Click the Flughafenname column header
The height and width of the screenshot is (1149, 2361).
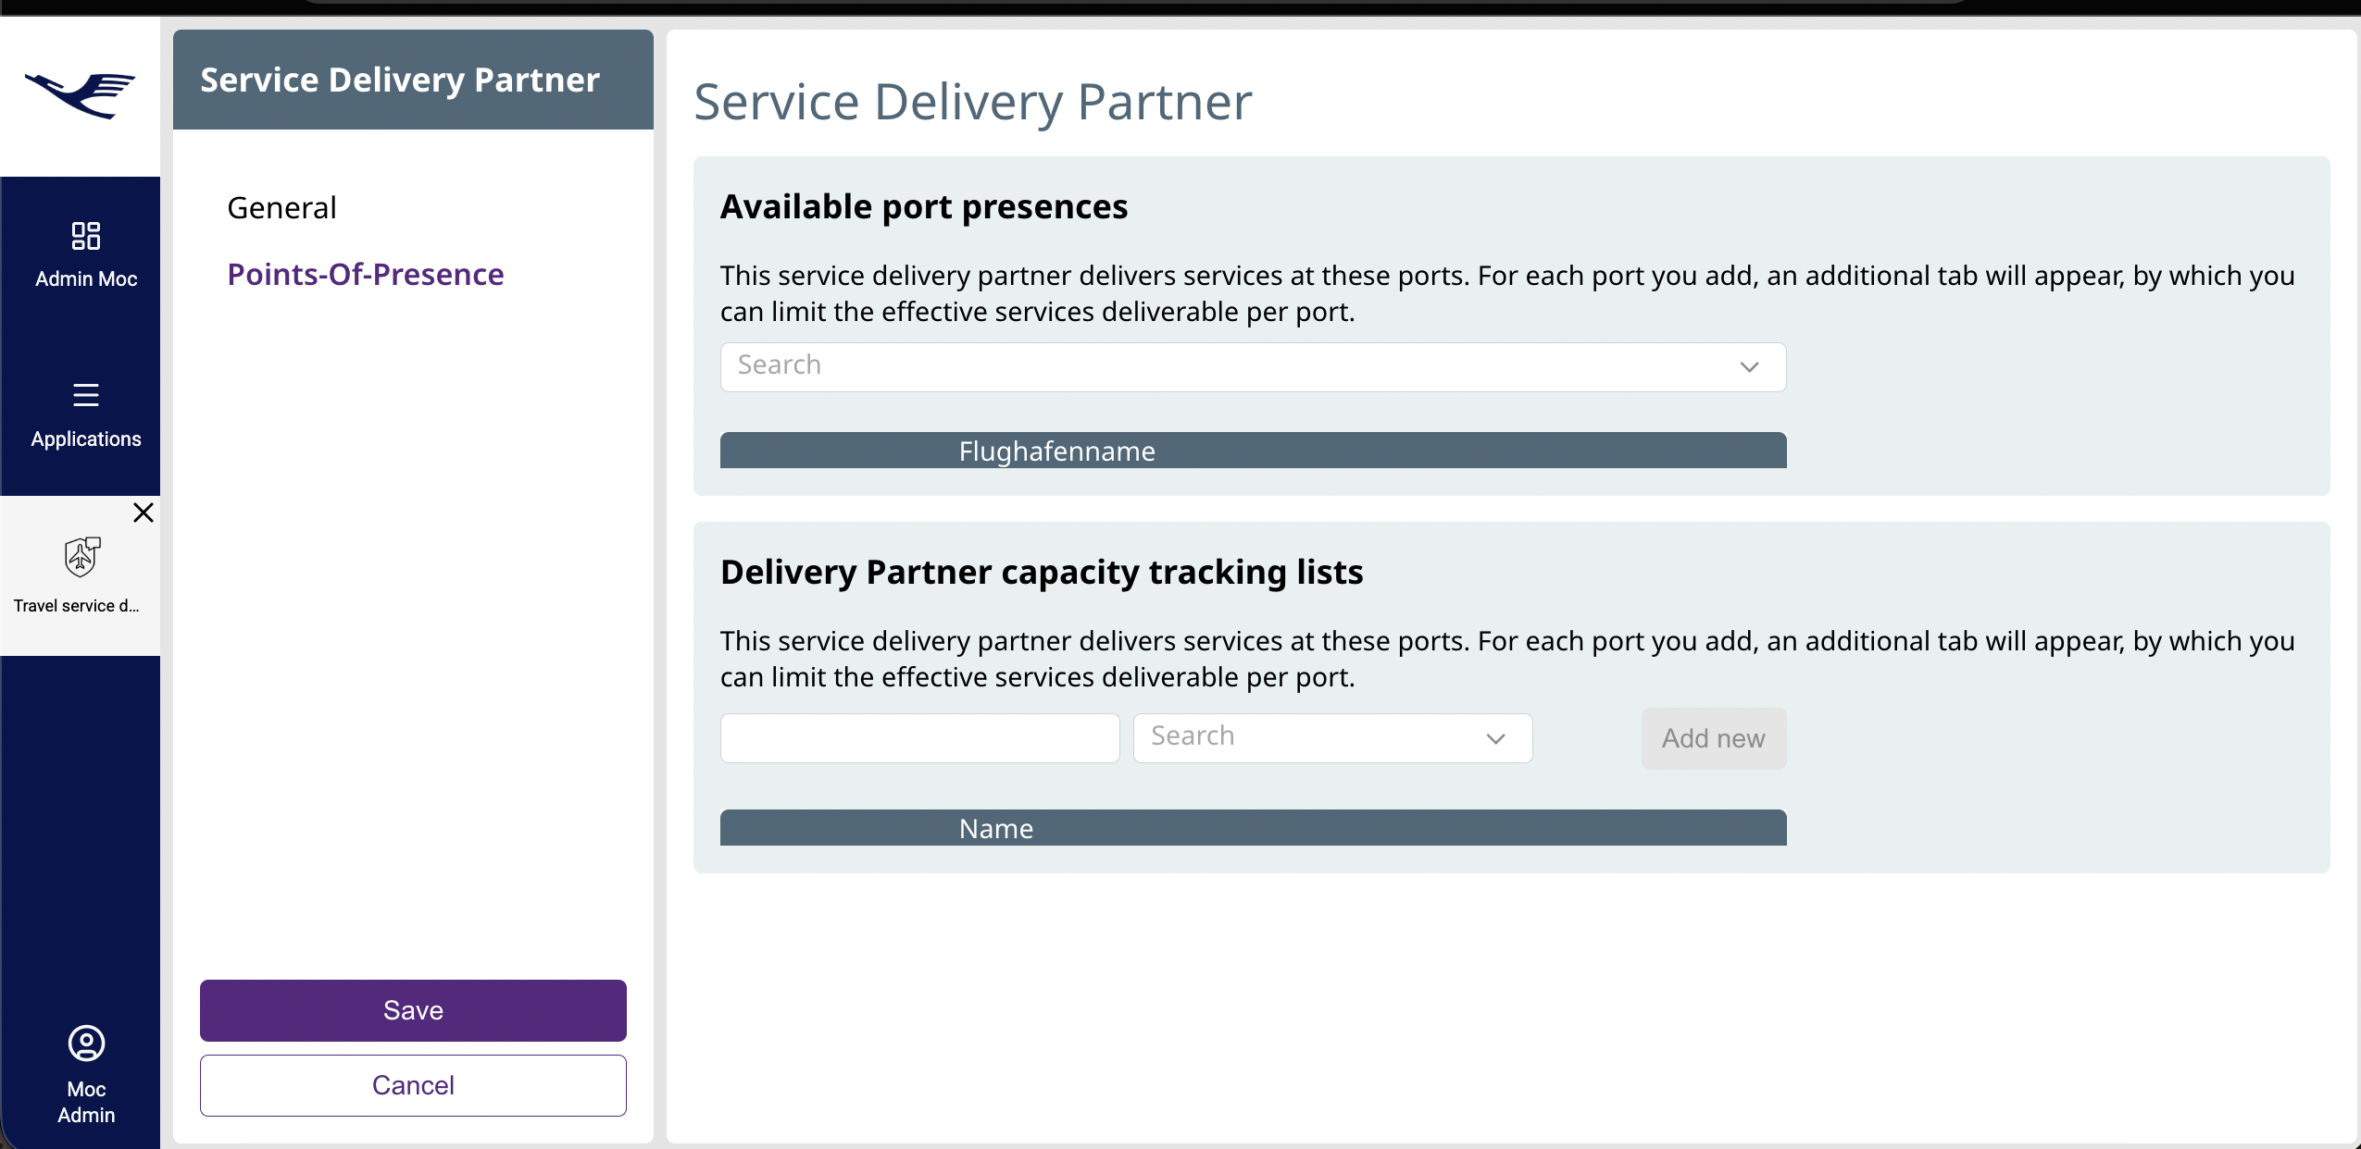pos(1056,451)
